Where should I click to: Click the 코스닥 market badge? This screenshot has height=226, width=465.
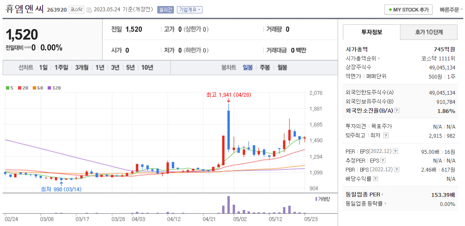pos(76,10)
